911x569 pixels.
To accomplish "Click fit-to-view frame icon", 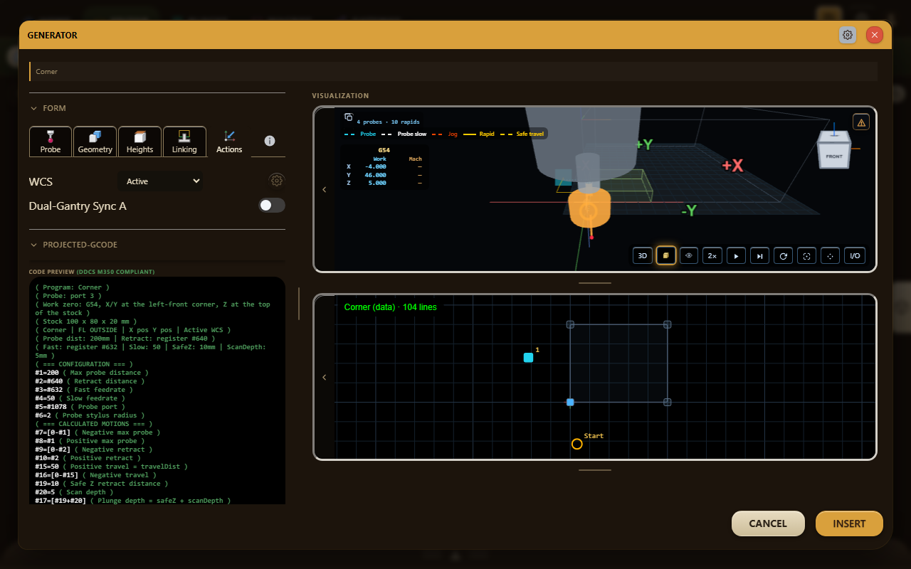I will click(806, 255).
